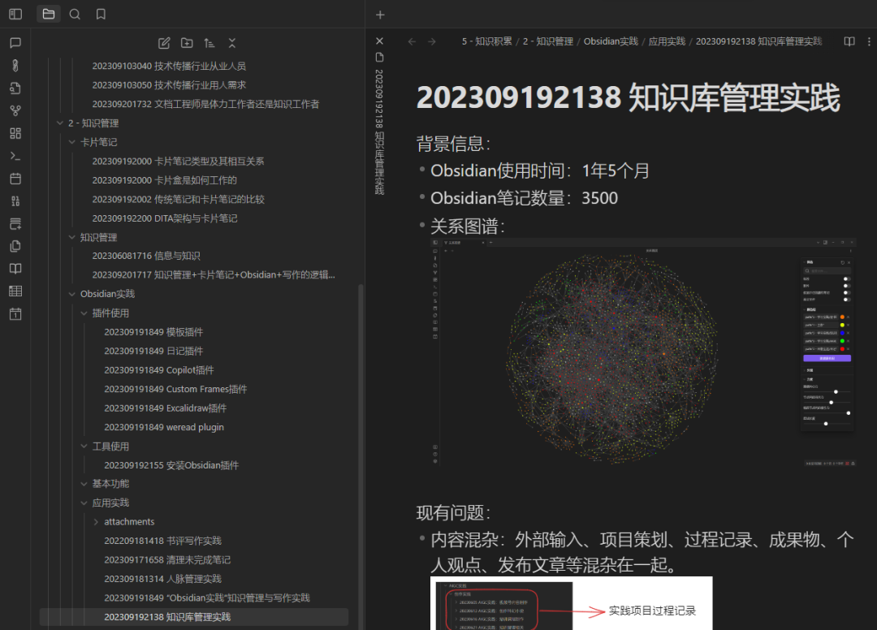
Task: Collapse the 插件使用 folder
Action: 84,313
